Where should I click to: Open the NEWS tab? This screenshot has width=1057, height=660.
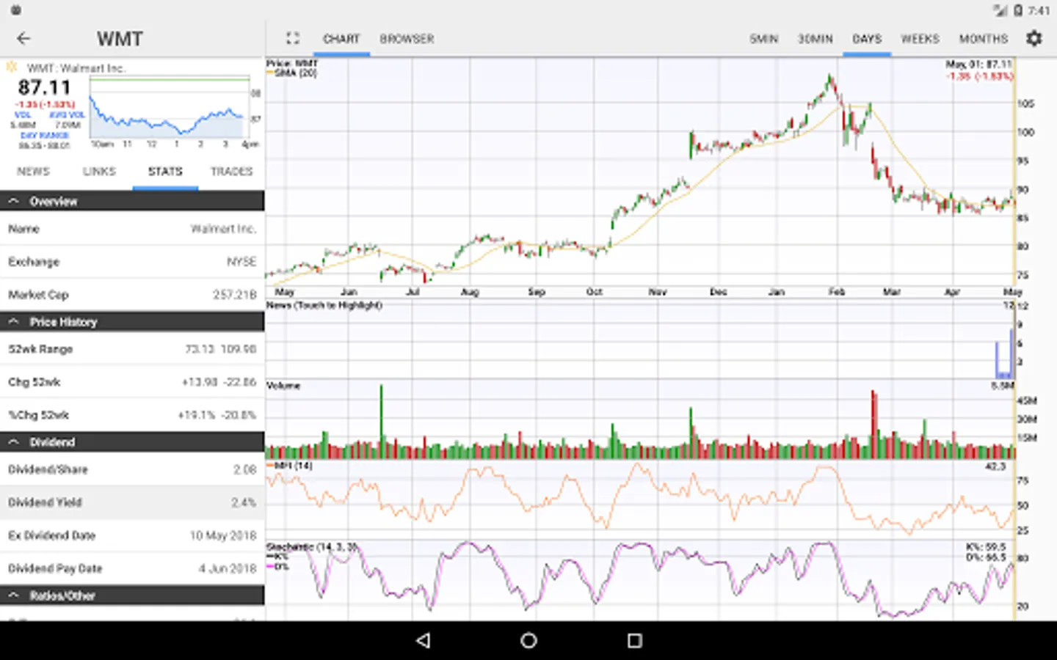point(33,172)
